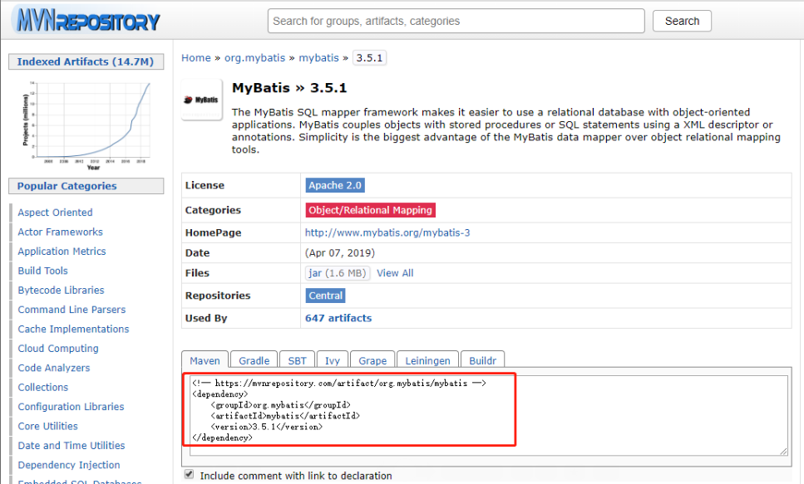Viewport: 804px width, 484px height.
Task: Open Aspect Oriented category
Action: tap(56, 213)
